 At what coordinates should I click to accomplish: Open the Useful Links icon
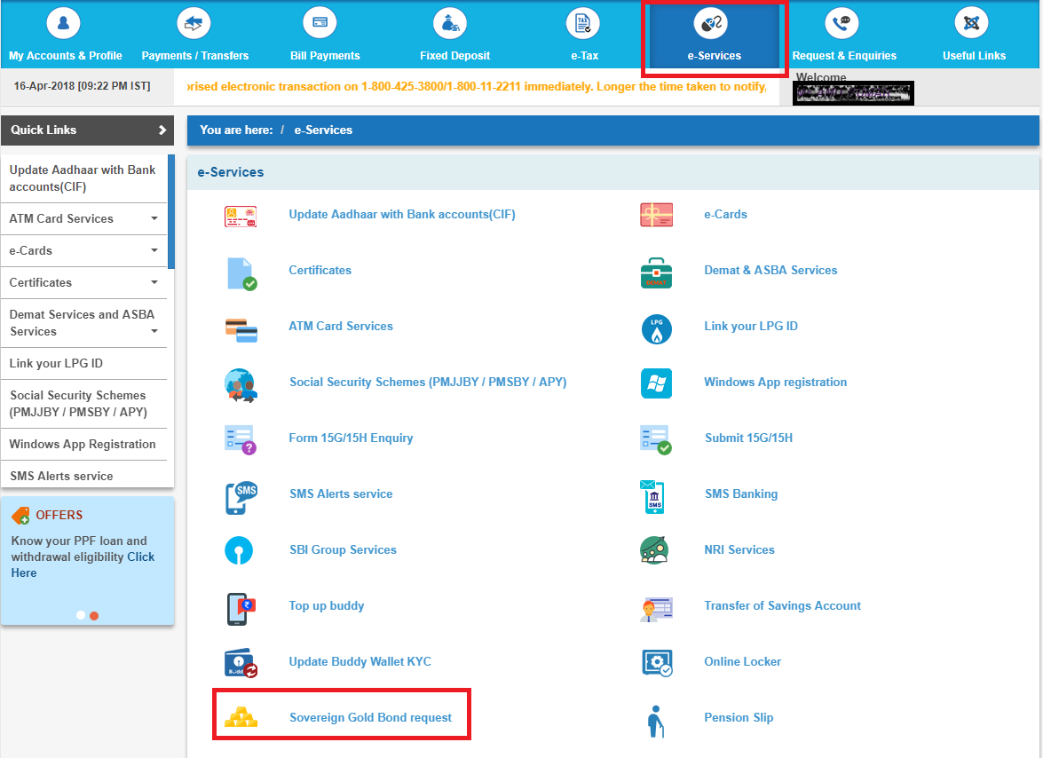(x=972, y=23)
